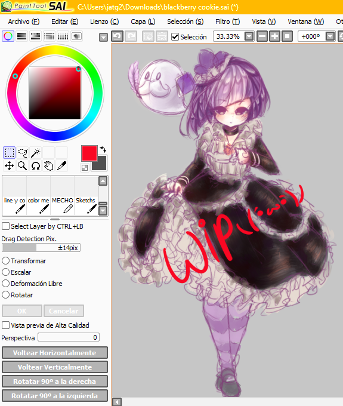Open the 33.33% zoom dropdown

[x=249, y=36]
